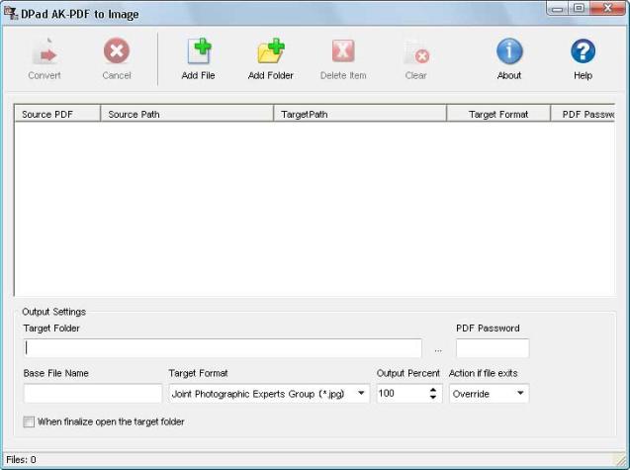Screen dimensions: 630x470
Task: Click the Delete Item icon
Action: click(343, 51)
